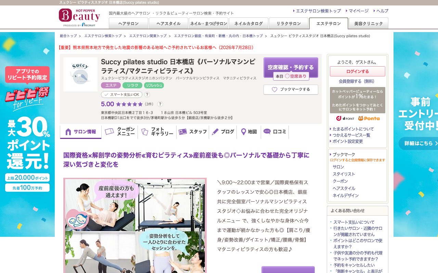The height and width of the screenshot is (273, 438).
Task: Open bookmark ネイルデザイン link
Action: pyautogui.click(x=346, y=196)
